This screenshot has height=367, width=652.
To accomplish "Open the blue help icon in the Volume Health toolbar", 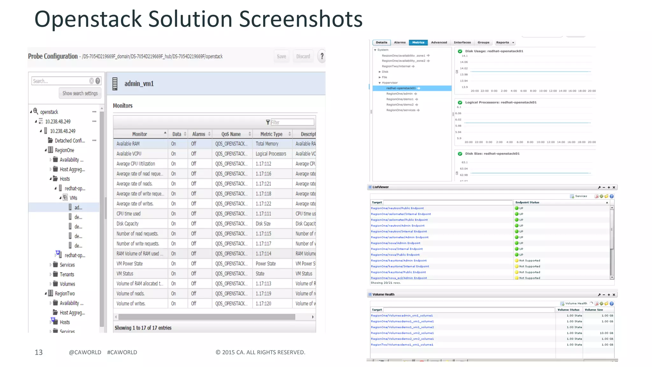I will 612,304.
